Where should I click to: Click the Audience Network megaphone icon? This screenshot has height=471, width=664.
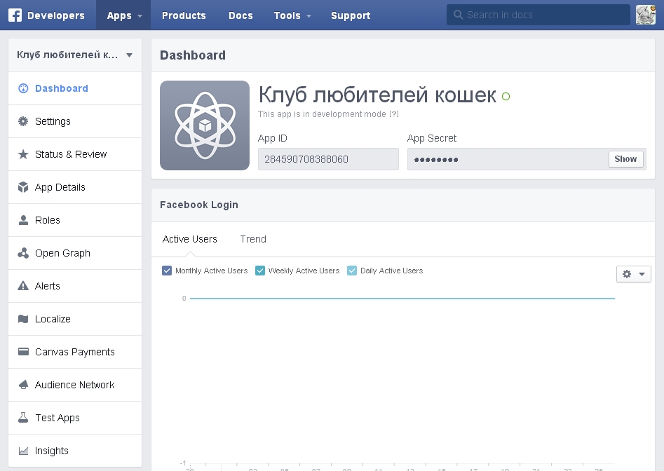(23, 385)
